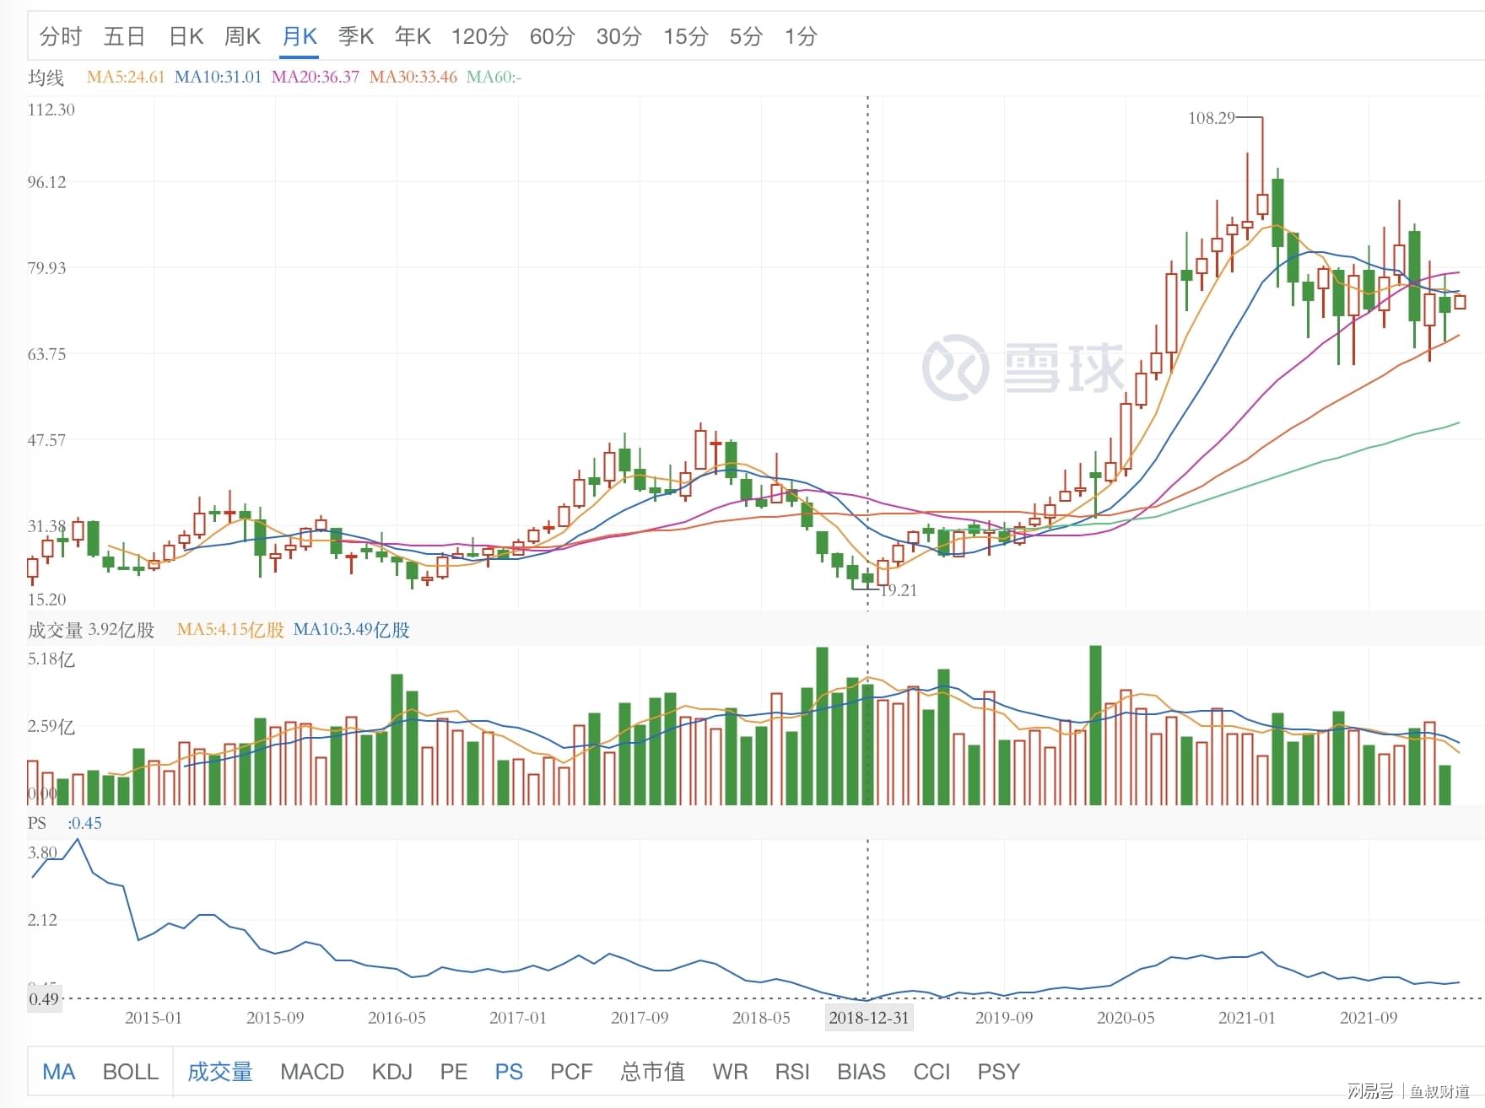Show the WR indicator
Image resolution: width=1485 pixels, height=1108 pixels.
pos(730,1072)
